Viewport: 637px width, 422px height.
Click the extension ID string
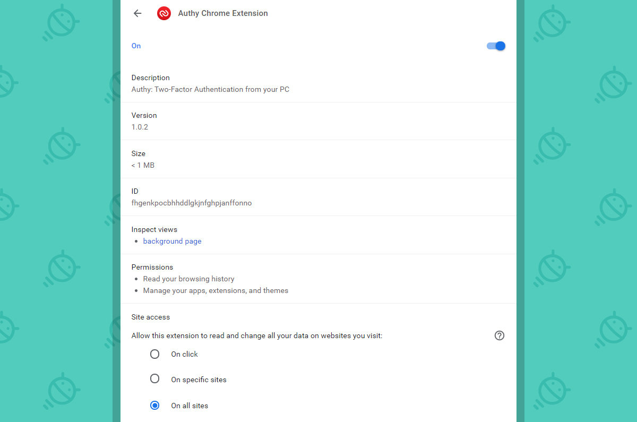tap(192, 203)
